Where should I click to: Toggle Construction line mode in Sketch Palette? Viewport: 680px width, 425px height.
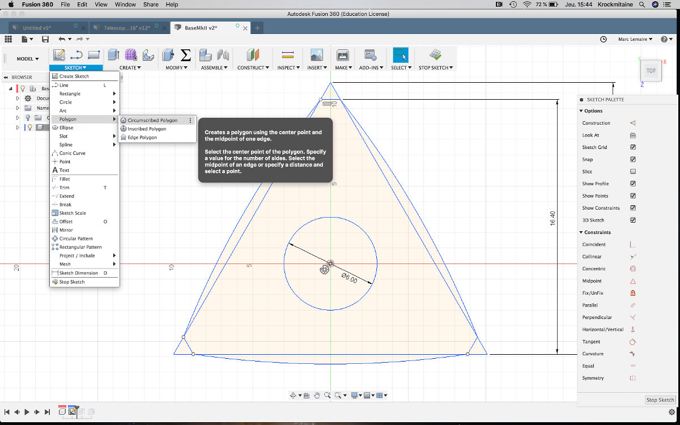633,123
